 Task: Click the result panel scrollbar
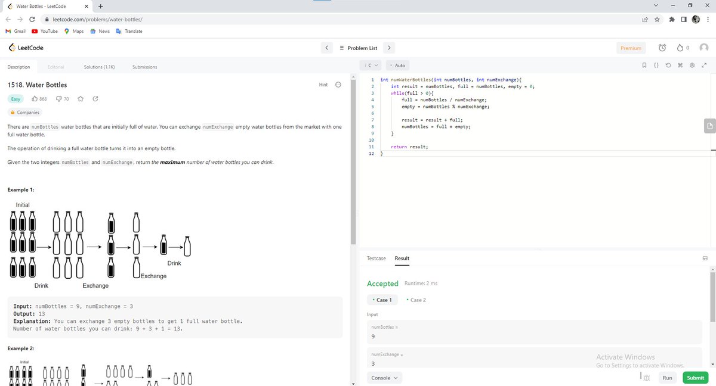pos(712,296)
